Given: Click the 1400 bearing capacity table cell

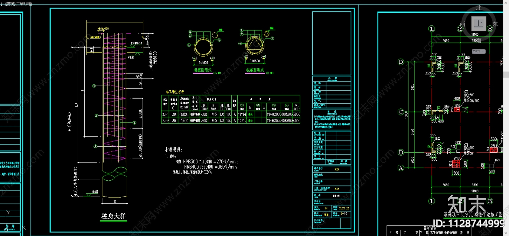Looking at the screenshot, I should [x=185, y=121].
